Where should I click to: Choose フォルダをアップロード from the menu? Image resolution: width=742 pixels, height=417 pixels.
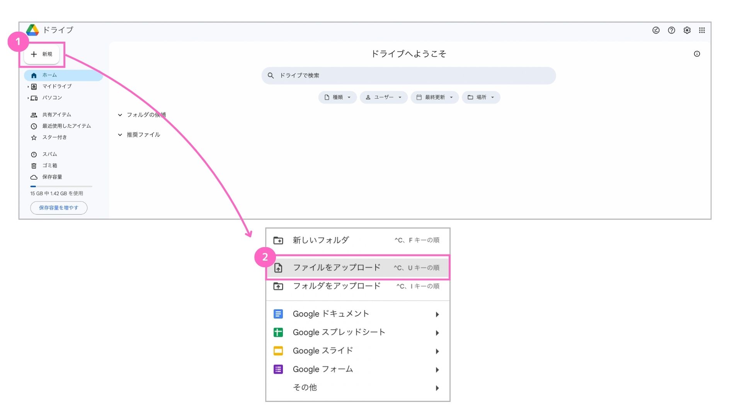pyautogui.click(x=358, y=286)
